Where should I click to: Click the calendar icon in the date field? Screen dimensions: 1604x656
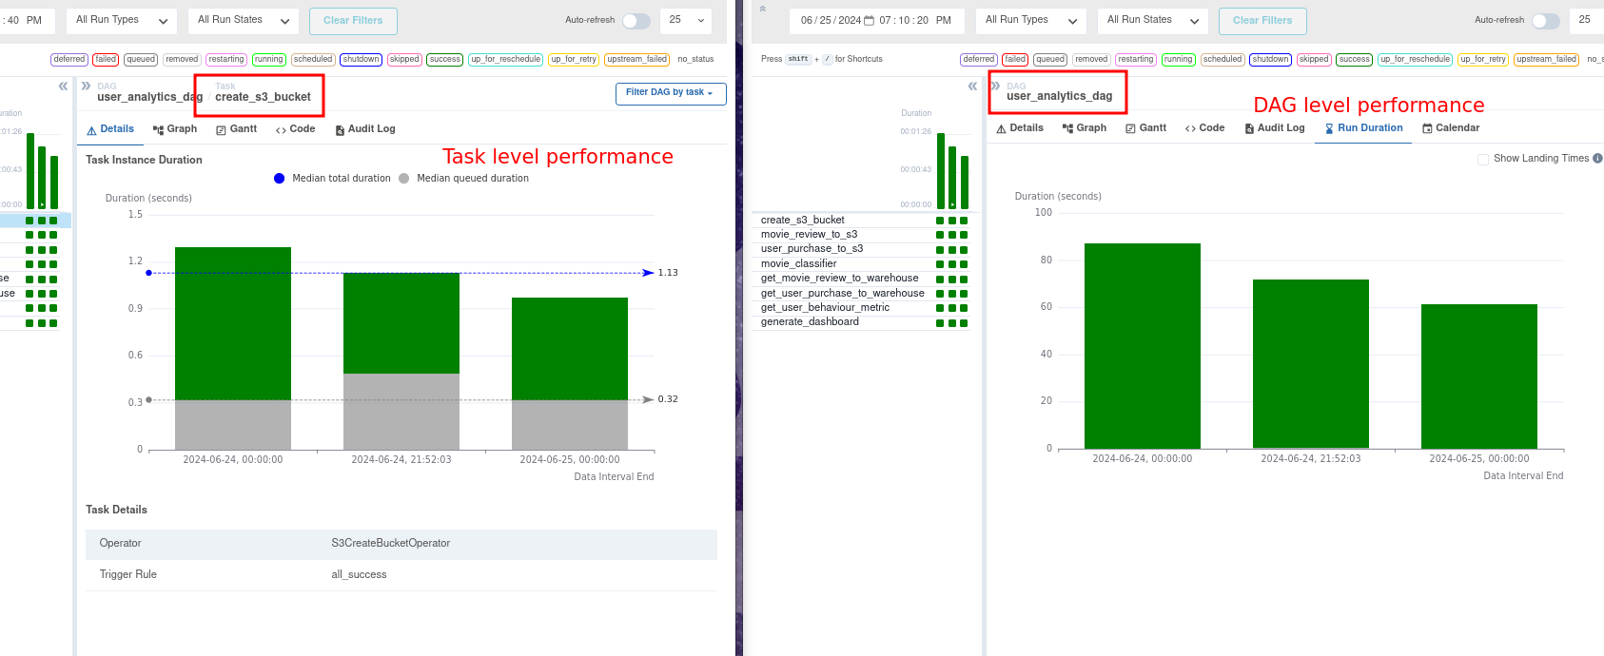(869, 21)
